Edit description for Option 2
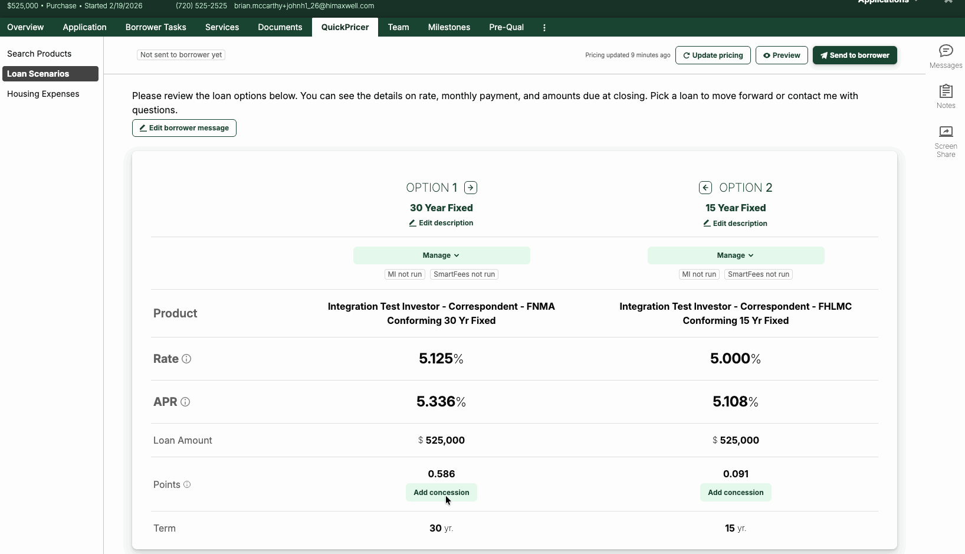965x554 pixels. pyautogui.click(x=735, y=224)
